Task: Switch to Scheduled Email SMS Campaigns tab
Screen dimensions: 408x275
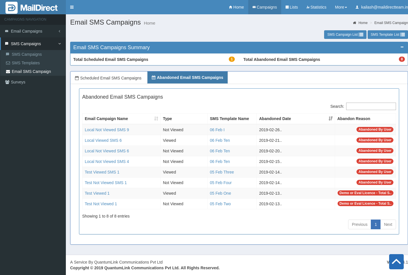Action: click(109, 78)
